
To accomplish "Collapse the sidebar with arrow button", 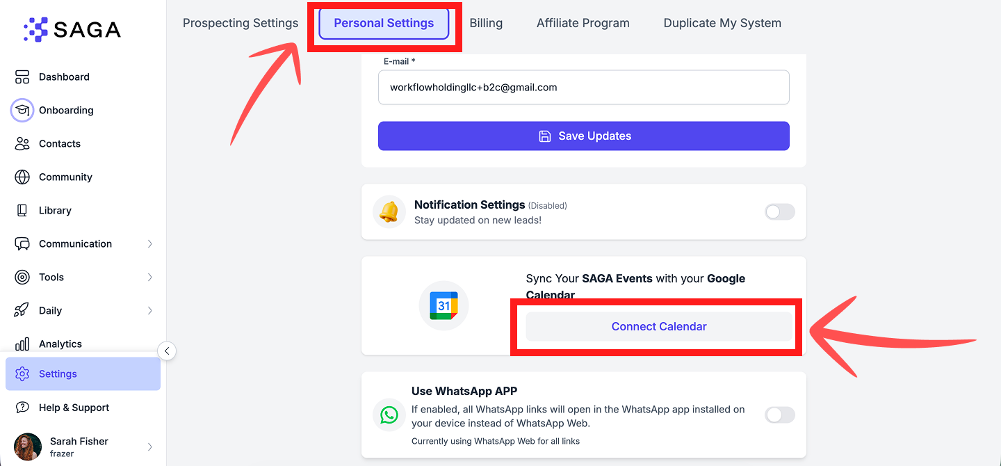I will point(167,351).
